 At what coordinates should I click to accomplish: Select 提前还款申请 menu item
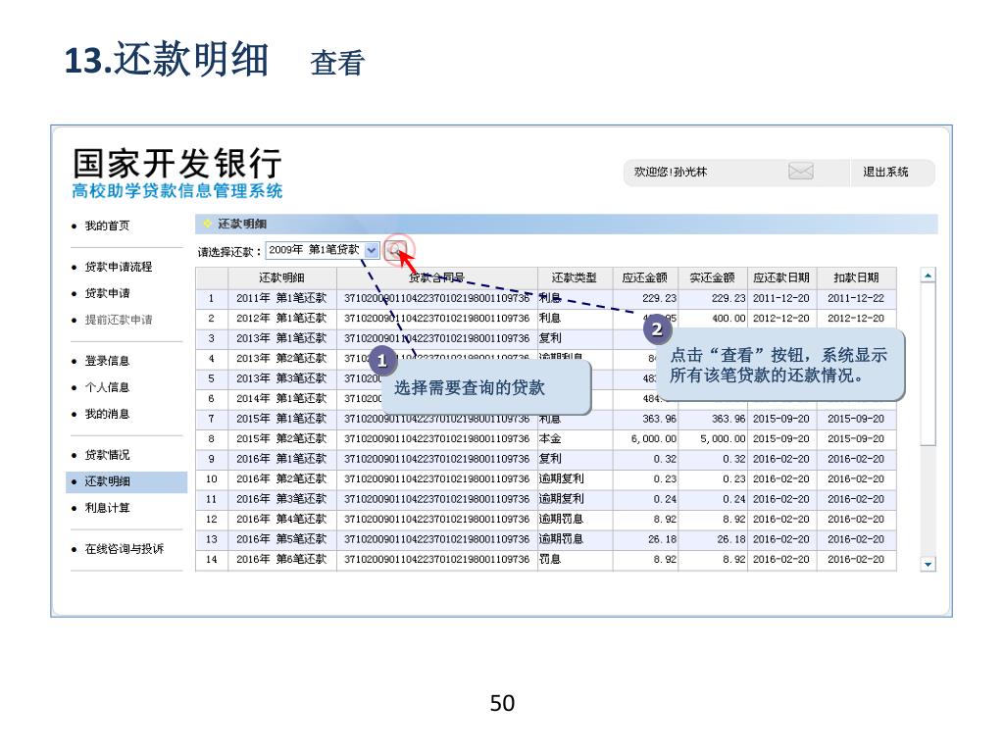pyautogui.click(x=119, y=320)
